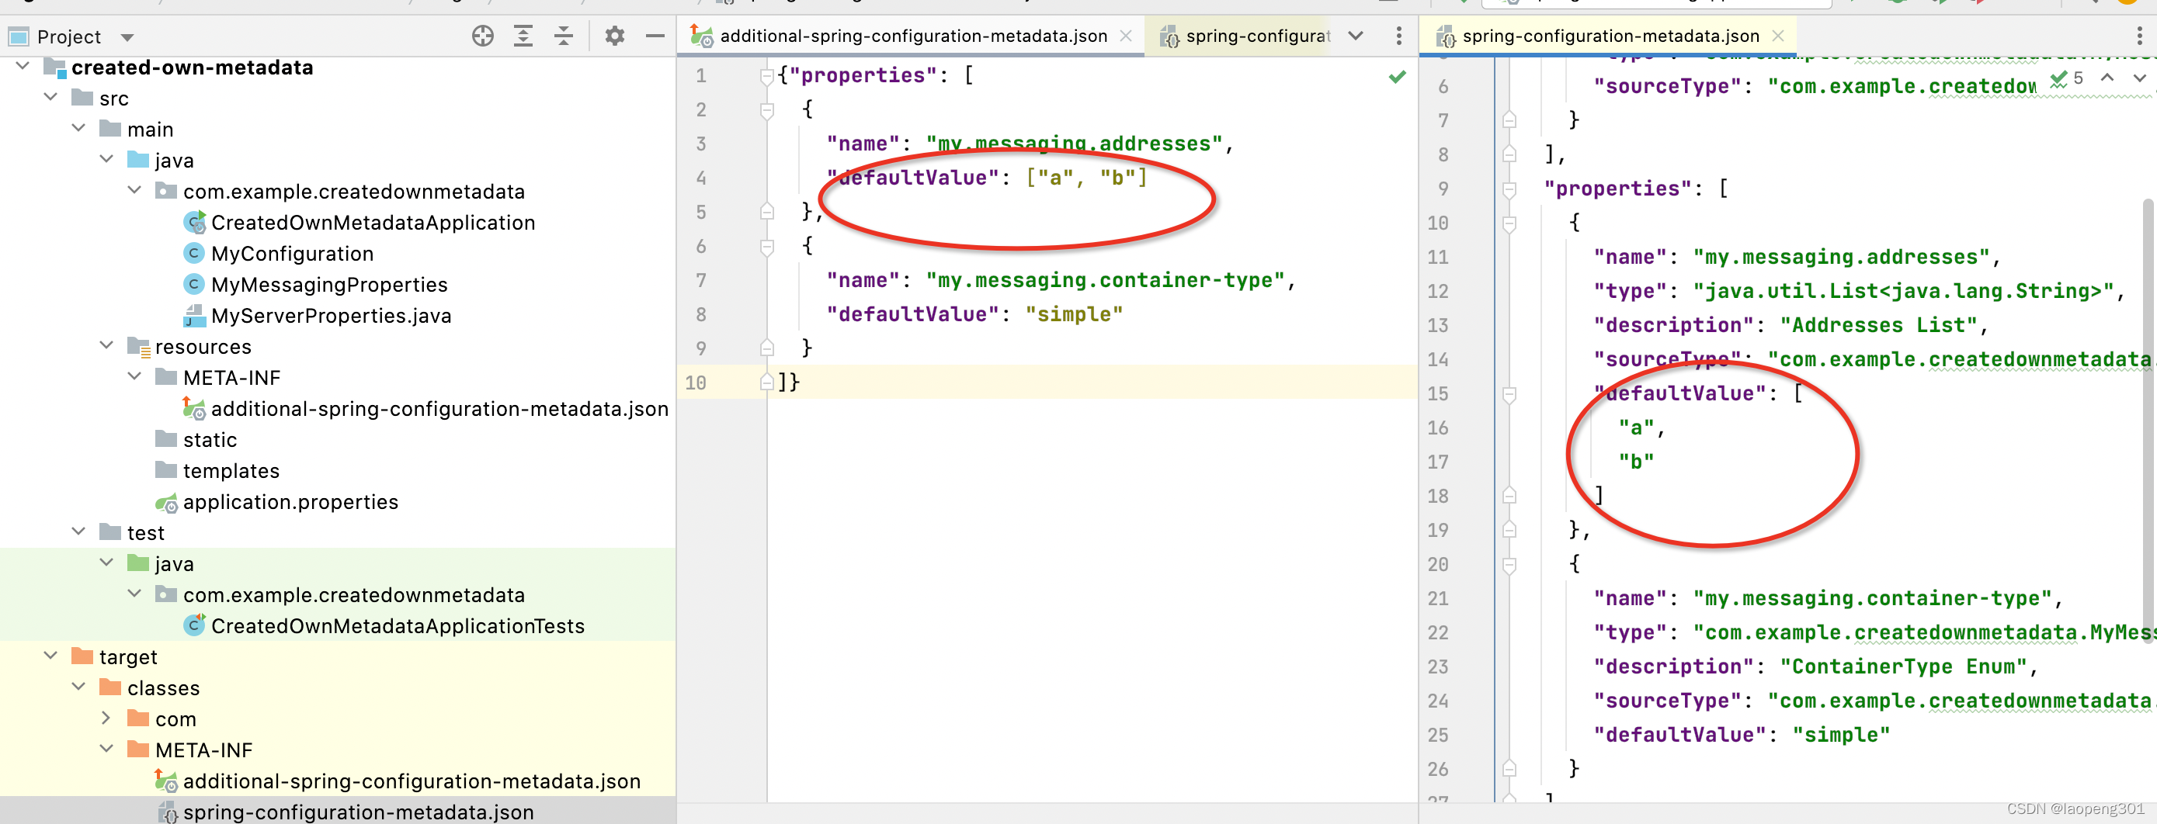
Task: Collapse the src folder
Action: 50,97
